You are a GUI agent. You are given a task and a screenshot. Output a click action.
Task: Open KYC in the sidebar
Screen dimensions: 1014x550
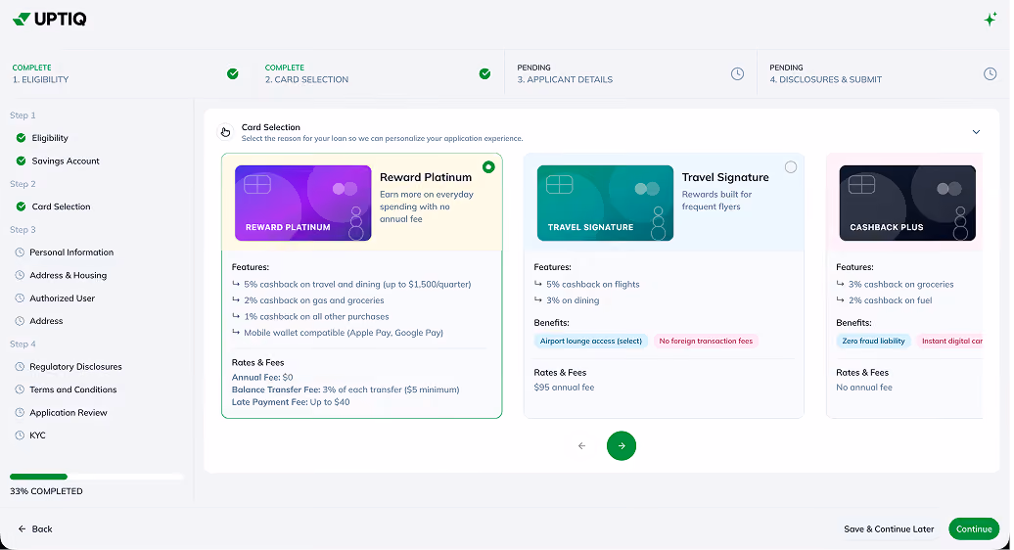[37, 435]
